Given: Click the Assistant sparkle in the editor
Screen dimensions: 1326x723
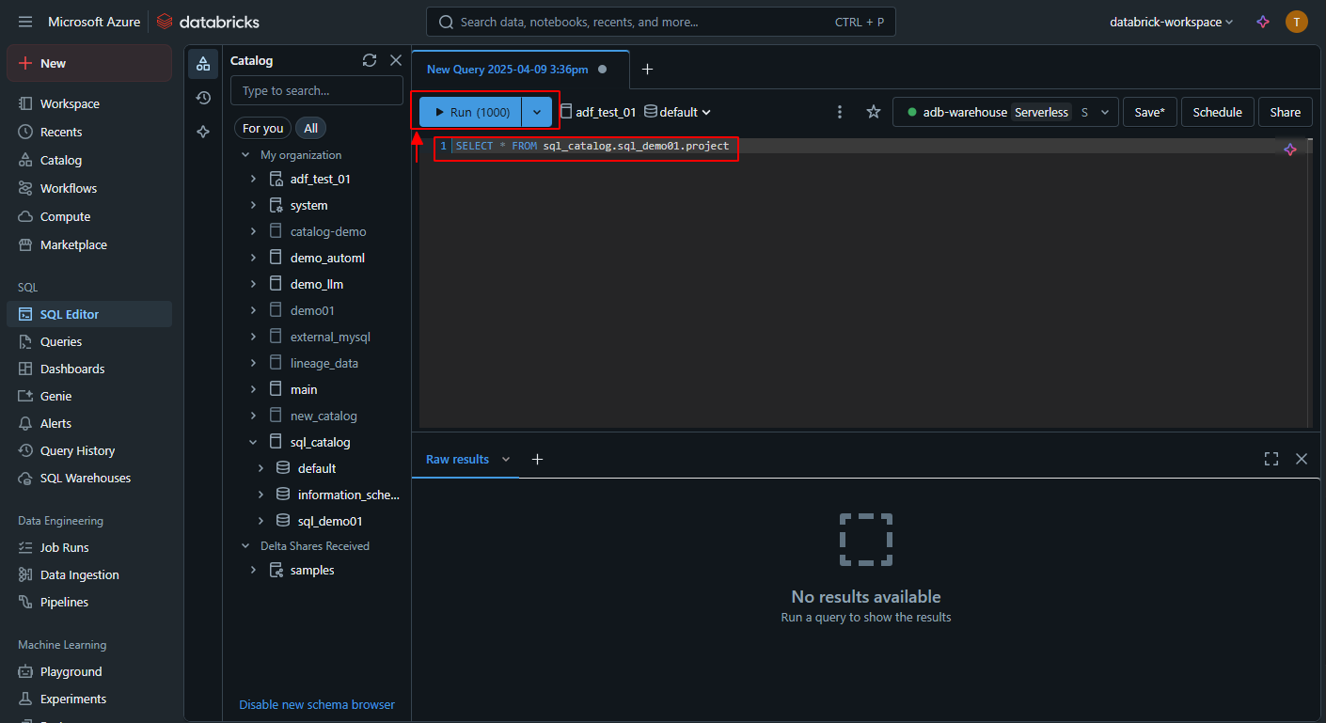Looking at the screenshot, I should [x=1290, y=149].
